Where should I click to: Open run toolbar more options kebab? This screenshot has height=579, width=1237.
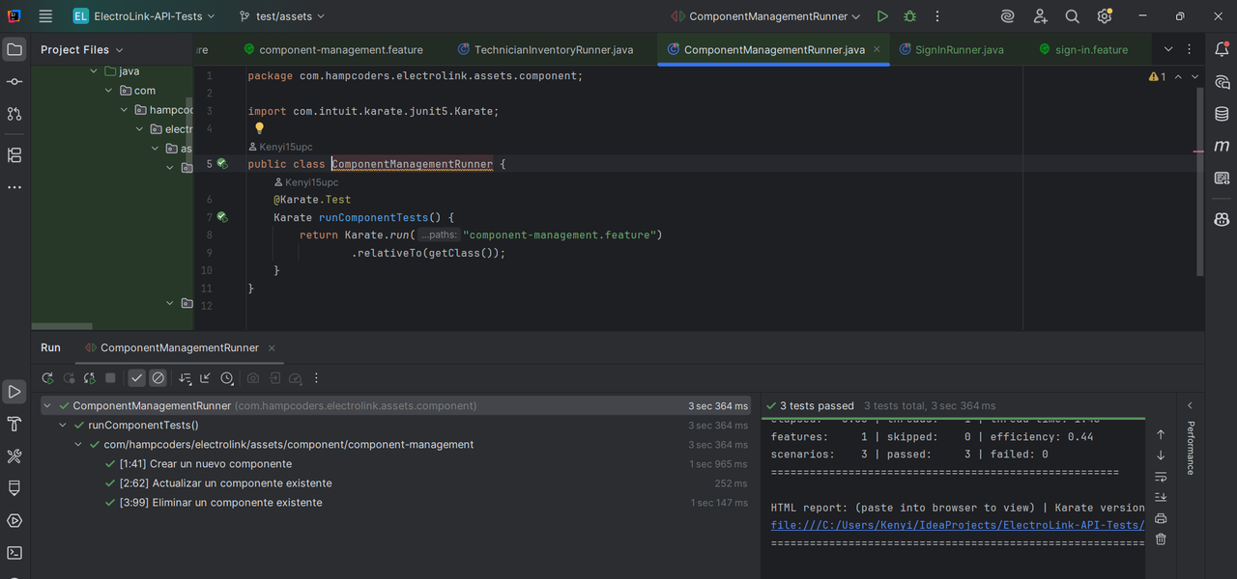pyautogui.click(x=316, y=378)
